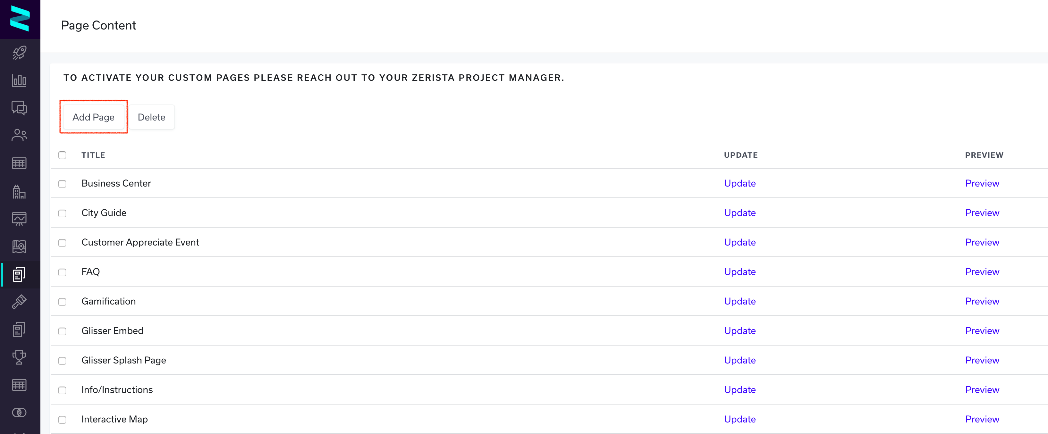Preview the FAQ page
Screen dimensions: 1048x434
pos(982,272)
